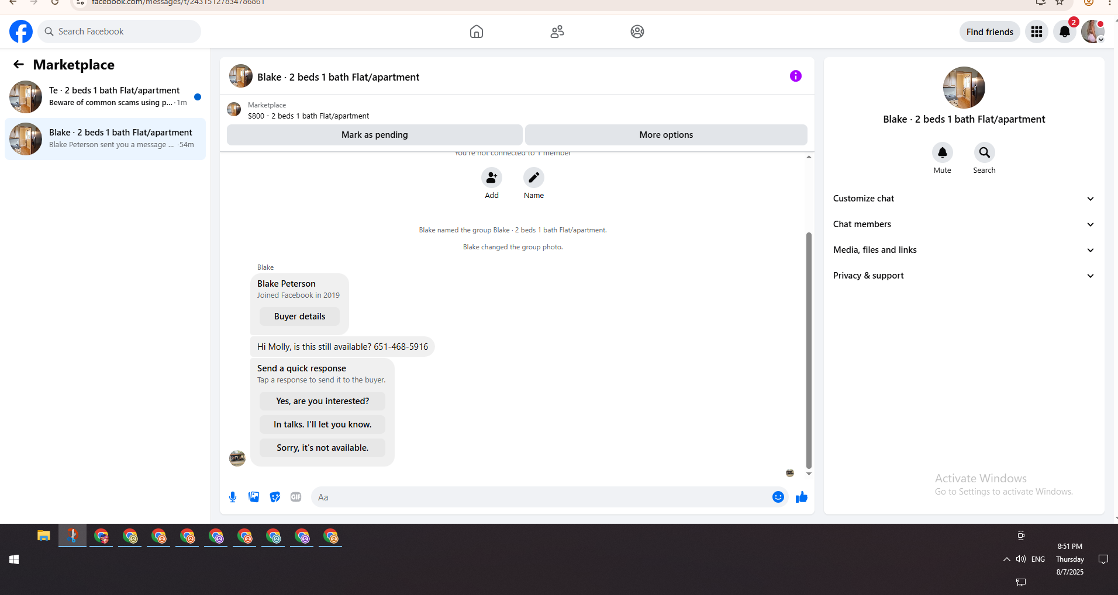Select the 'Blake · 2 beds 1 bath' conversation
1118x595 pixels.
105,139
